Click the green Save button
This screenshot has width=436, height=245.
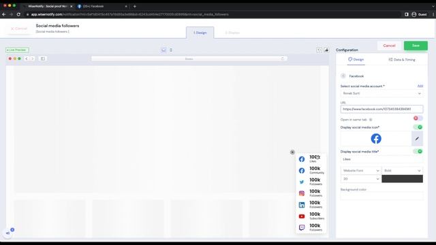tap(416, 46)
